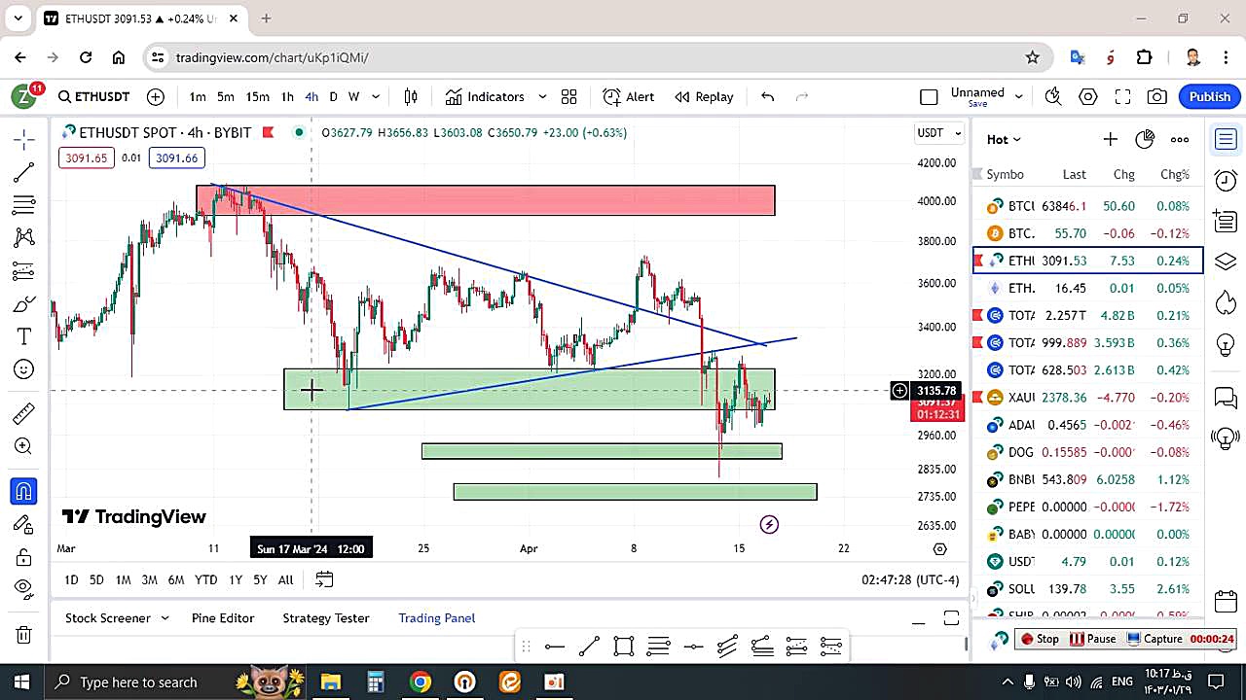
Task: Click the Publish button
Action: click(1210, 96)
